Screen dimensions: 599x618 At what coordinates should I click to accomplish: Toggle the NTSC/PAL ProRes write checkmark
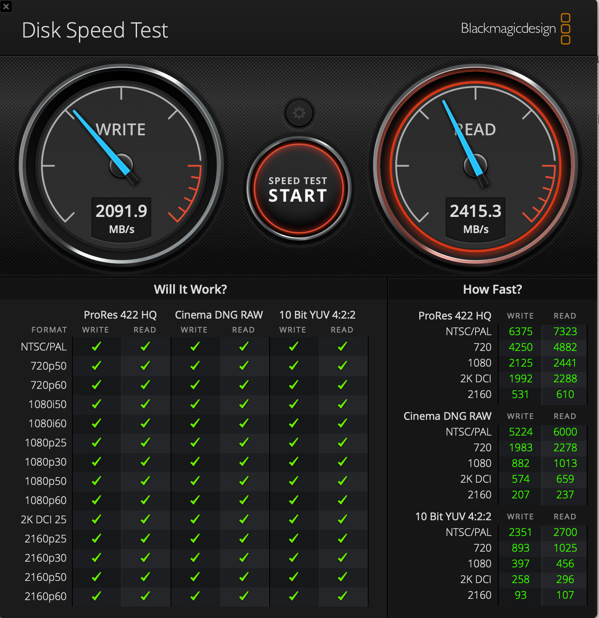[x=96, y=346]
